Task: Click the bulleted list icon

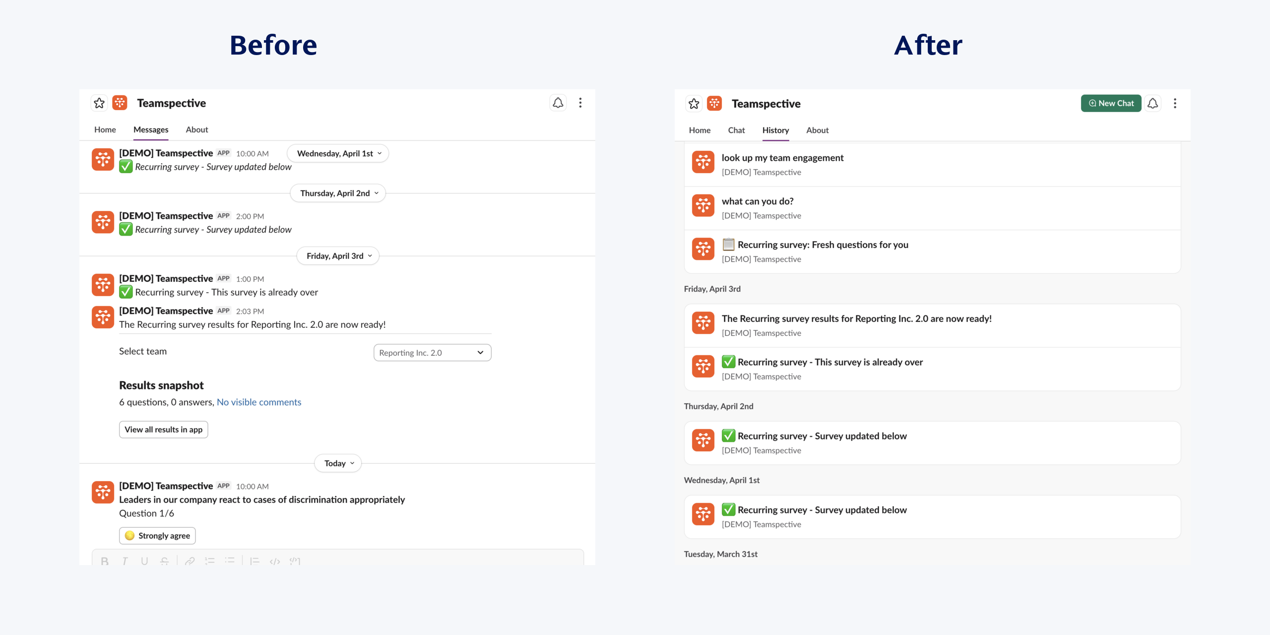Action: [x=229, y=561]
